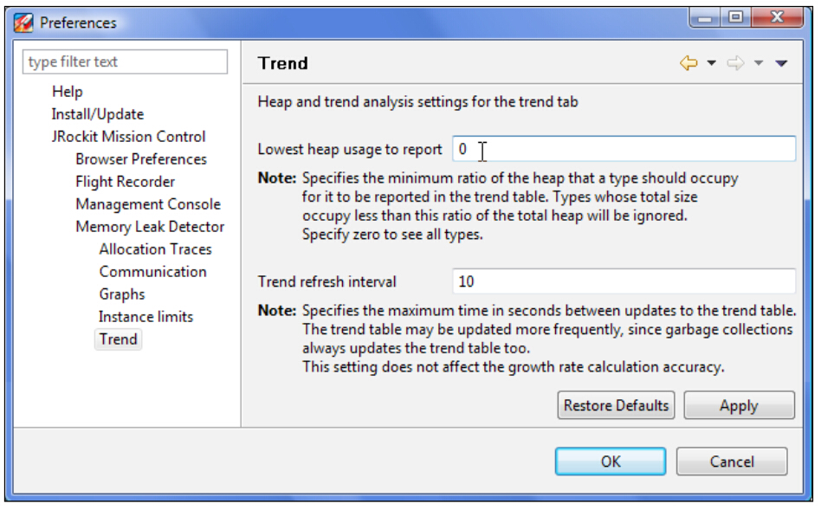Click the yellow back navigation arrow
The width and height of the screenshot is (821, 510).
point(688,63)
